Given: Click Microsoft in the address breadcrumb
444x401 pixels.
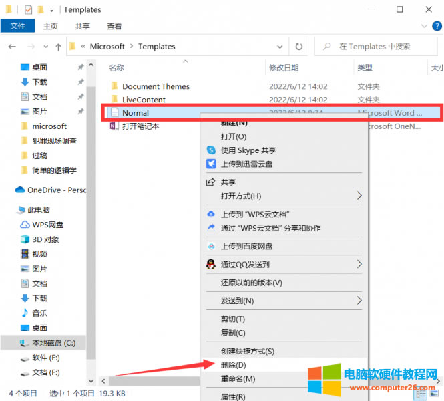Looking at the screenshot, I should [x=107, y=47].
